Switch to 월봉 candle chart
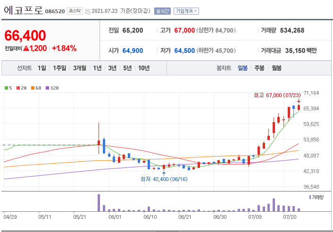 pos(276,68)
